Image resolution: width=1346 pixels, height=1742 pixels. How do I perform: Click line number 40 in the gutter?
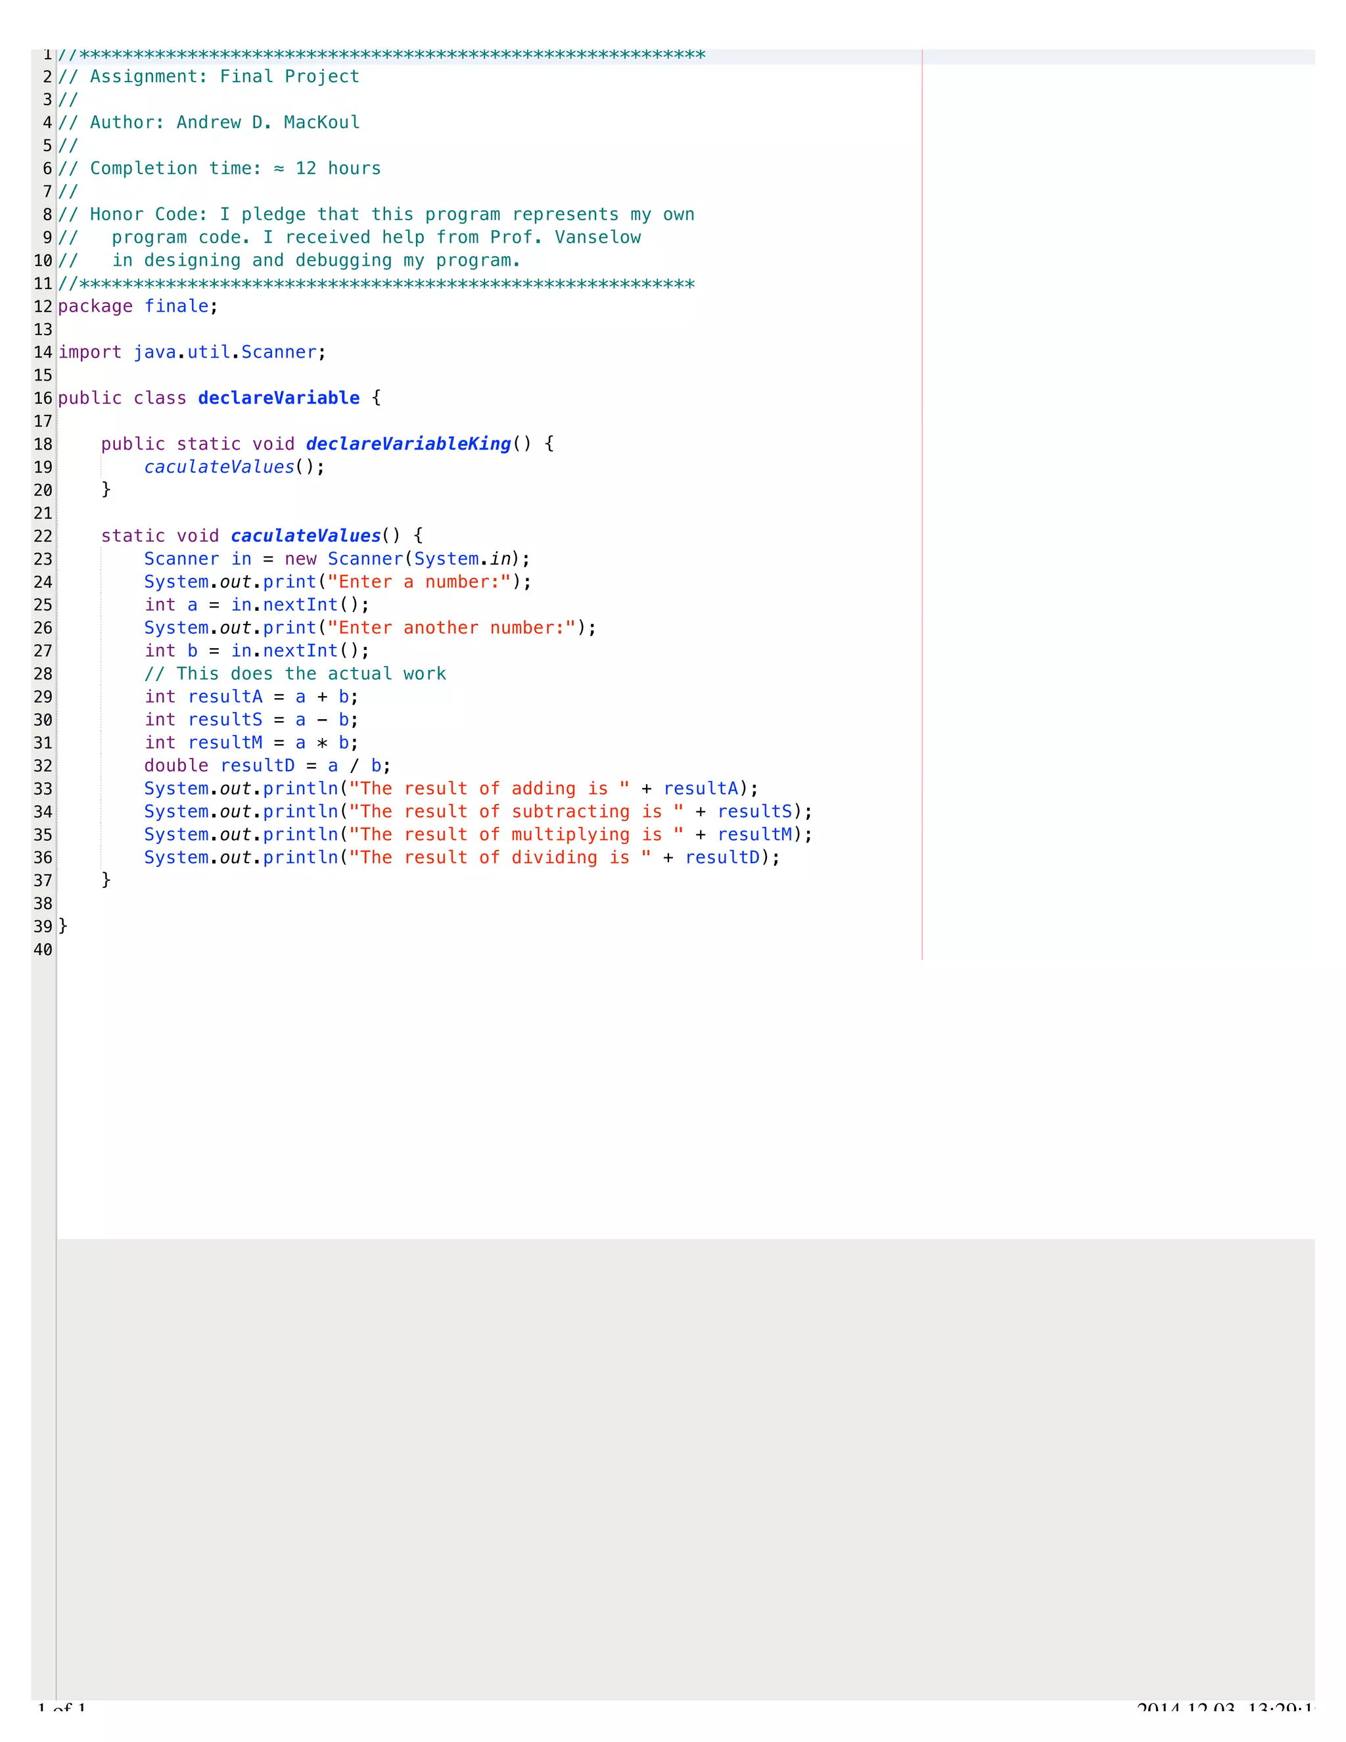coord(43,950)
